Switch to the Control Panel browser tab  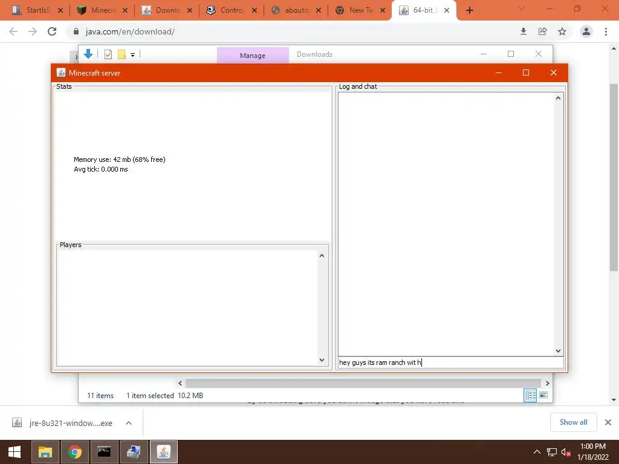click(225, 10)
